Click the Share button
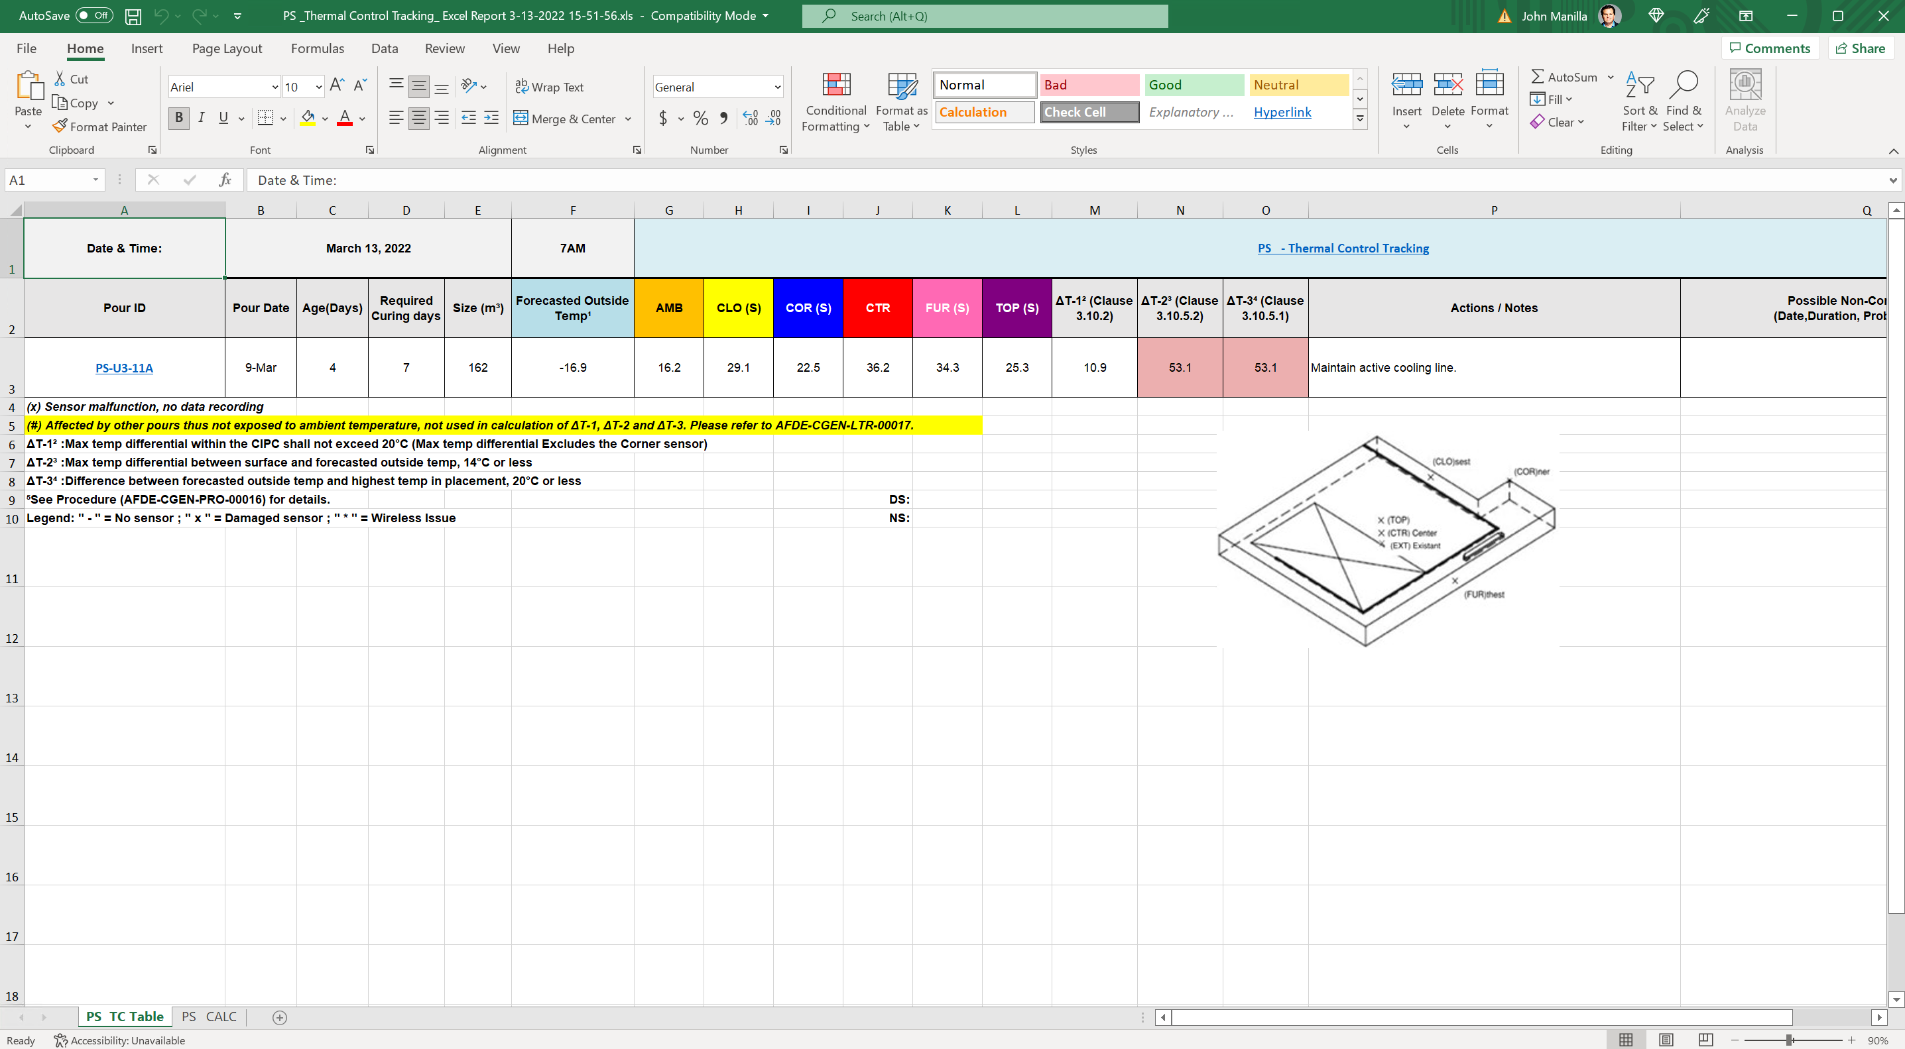Viewport: 1905px width, 1049px height. (x=1861, y=48)
